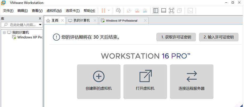Click the VMware Workstation title bar logo
Viewport: 244px width, 107px height.
point(3,3)
